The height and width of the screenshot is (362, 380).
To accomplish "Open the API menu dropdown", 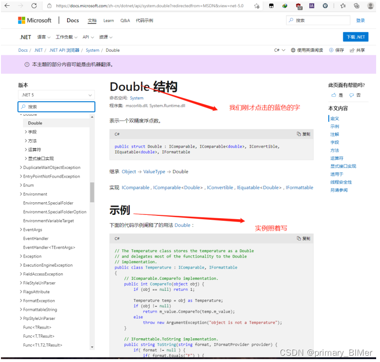I will pos(88,37).
